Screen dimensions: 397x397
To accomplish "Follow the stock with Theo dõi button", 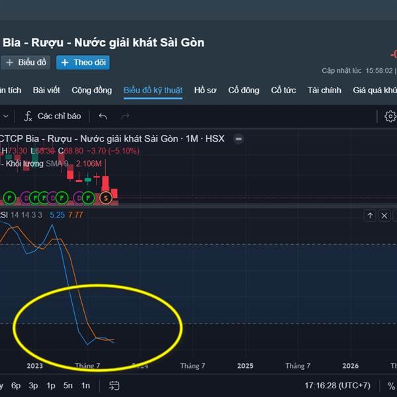I will [83, 63].
